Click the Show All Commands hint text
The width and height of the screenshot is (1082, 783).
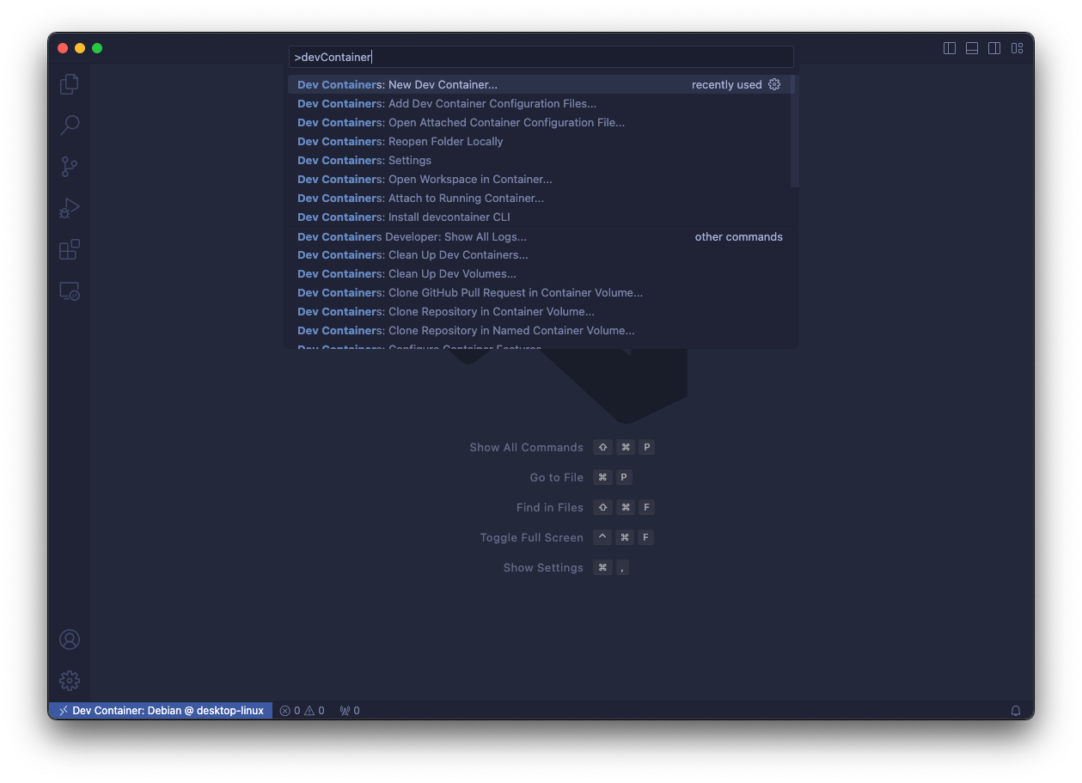coord(526,447)
